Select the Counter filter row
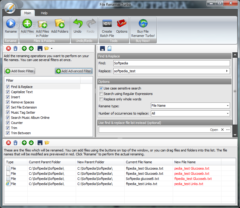This screenshot has width=240, height=208. point(42,123)
